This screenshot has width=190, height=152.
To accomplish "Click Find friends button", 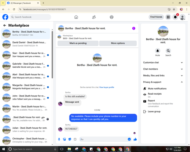I will point(156,17).
